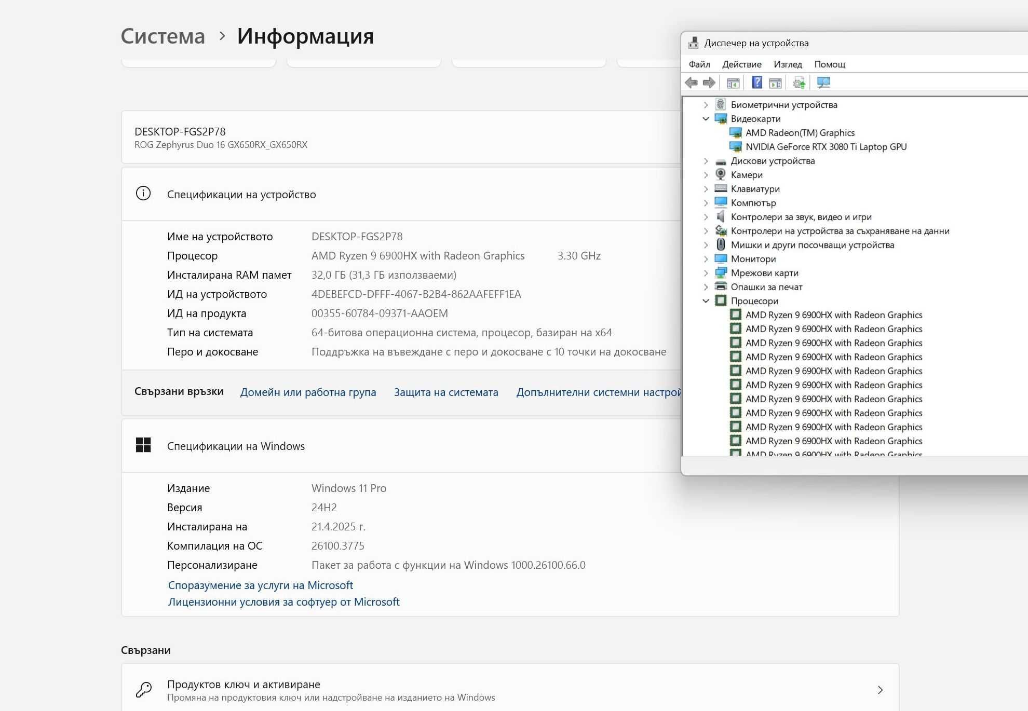Click the Windows logo beside Спецификации на Windows

tap(143, 445)
